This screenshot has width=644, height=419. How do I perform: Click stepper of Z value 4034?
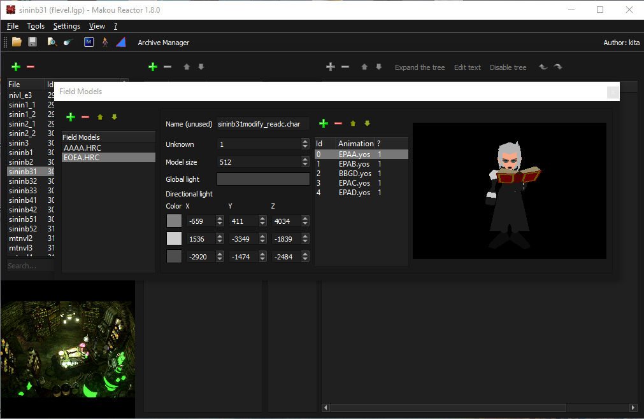click(x=304, y=221)
